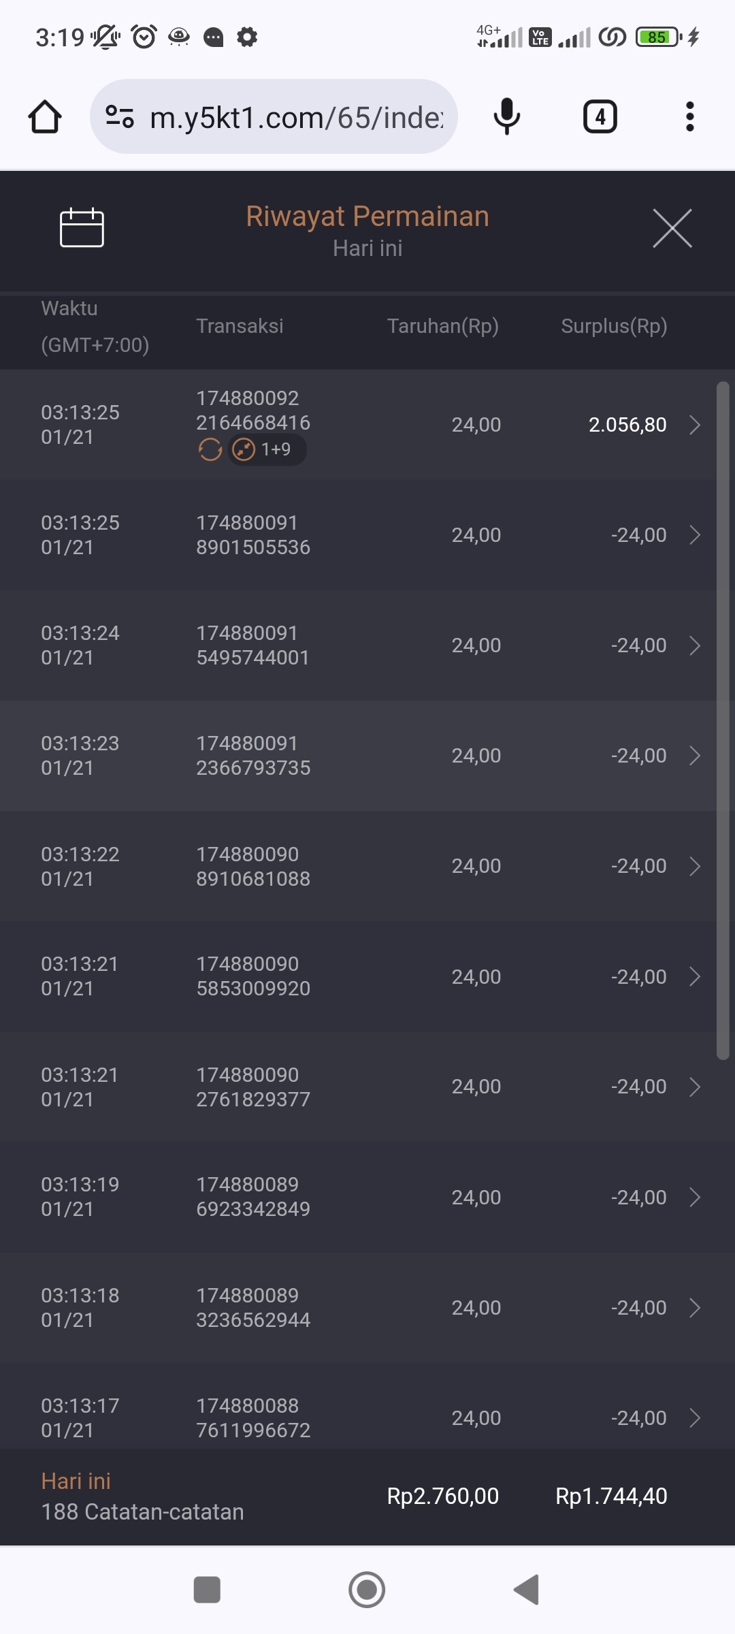The width and height of the screenshot is (735, 1634).
Task: Expand transaction ending 8901505536
Action: click(695, 535)
